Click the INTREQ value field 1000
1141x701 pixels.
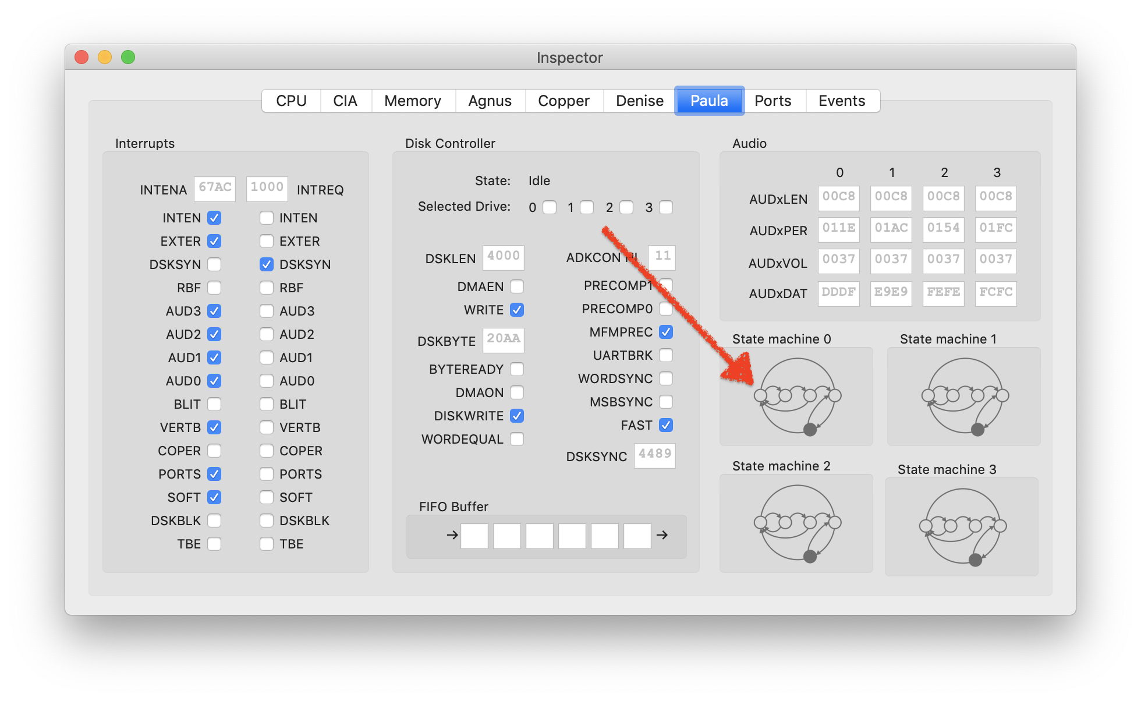(x=267, y=189)
